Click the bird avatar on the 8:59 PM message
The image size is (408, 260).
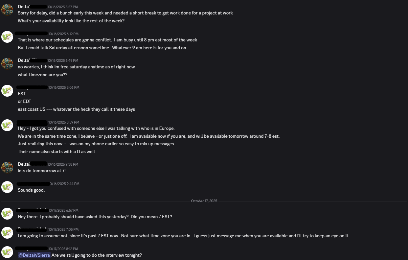point(7,125)
